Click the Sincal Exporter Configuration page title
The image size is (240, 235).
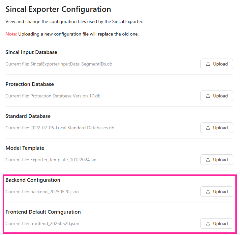[58, 10]
